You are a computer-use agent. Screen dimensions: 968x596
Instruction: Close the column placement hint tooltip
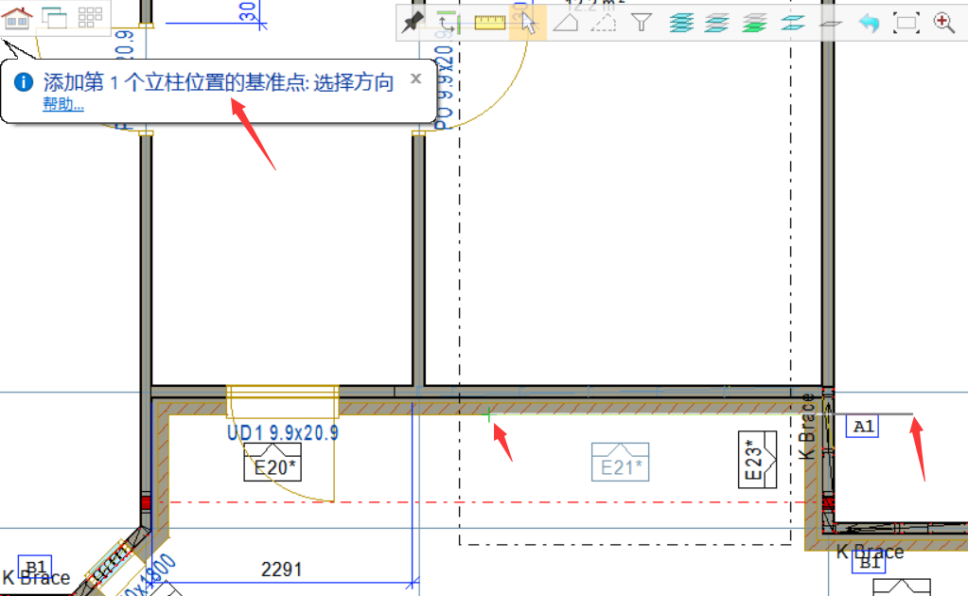click(x=416, y=79)
